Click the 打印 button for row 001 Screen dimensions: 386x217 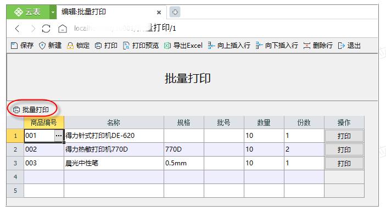point(344,136)
